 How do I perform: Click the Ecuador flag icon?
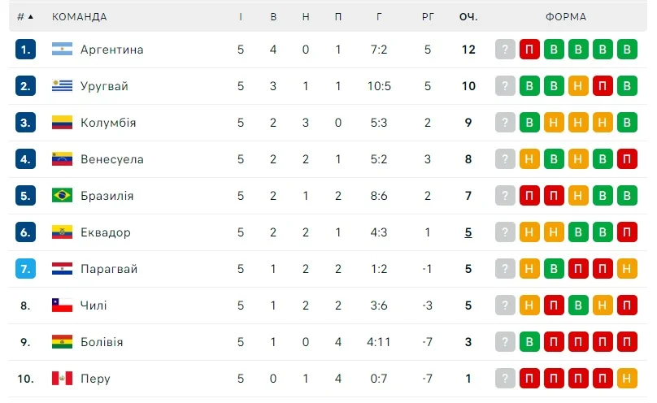pyautogui.click(x=62, y=232)
